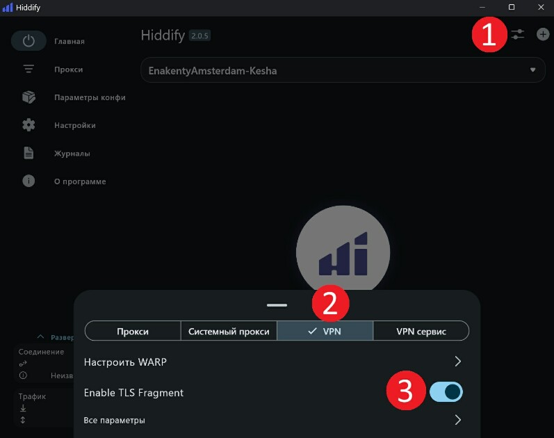Open the Прокси sidebar list icon
Screen dimensions: 554x438
click(x=28, y=69)
